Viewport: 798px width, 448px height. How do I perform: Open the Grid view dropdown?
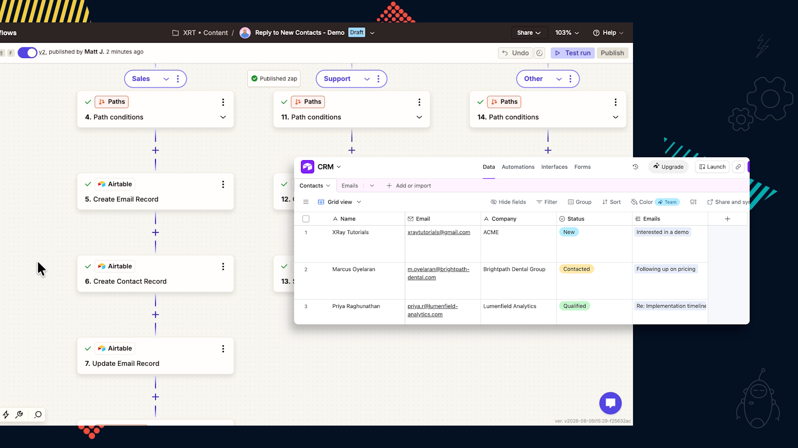340,202
